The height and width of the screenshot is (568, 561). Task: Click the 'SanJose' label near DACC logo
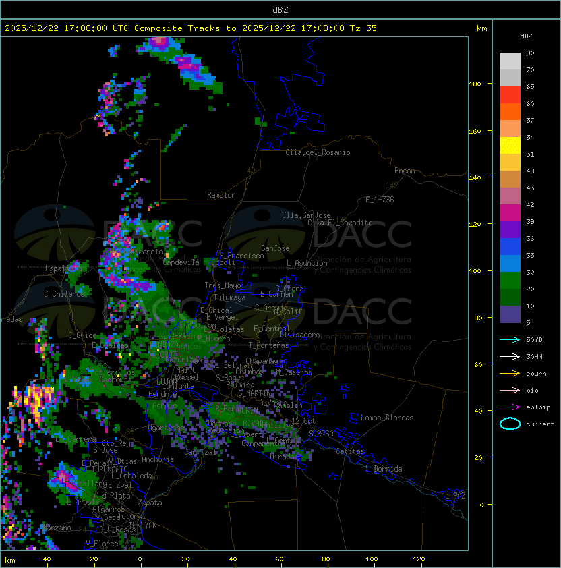(275, 248)
